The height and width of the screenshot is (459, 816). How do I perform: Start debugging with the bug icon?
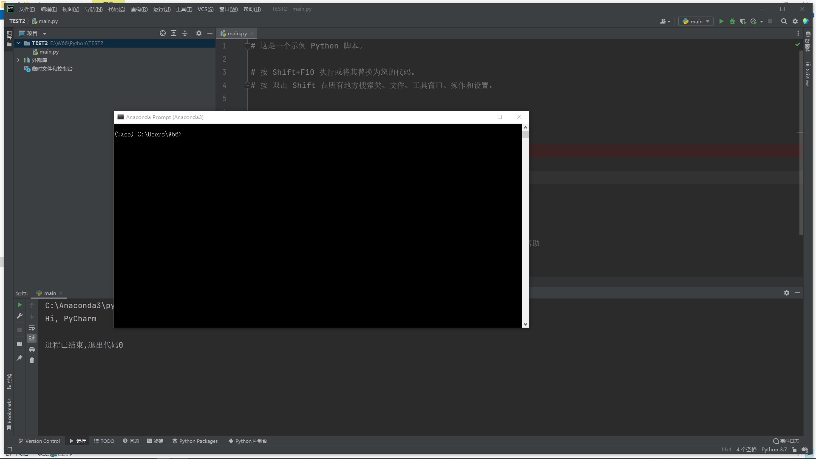(732, 21)
